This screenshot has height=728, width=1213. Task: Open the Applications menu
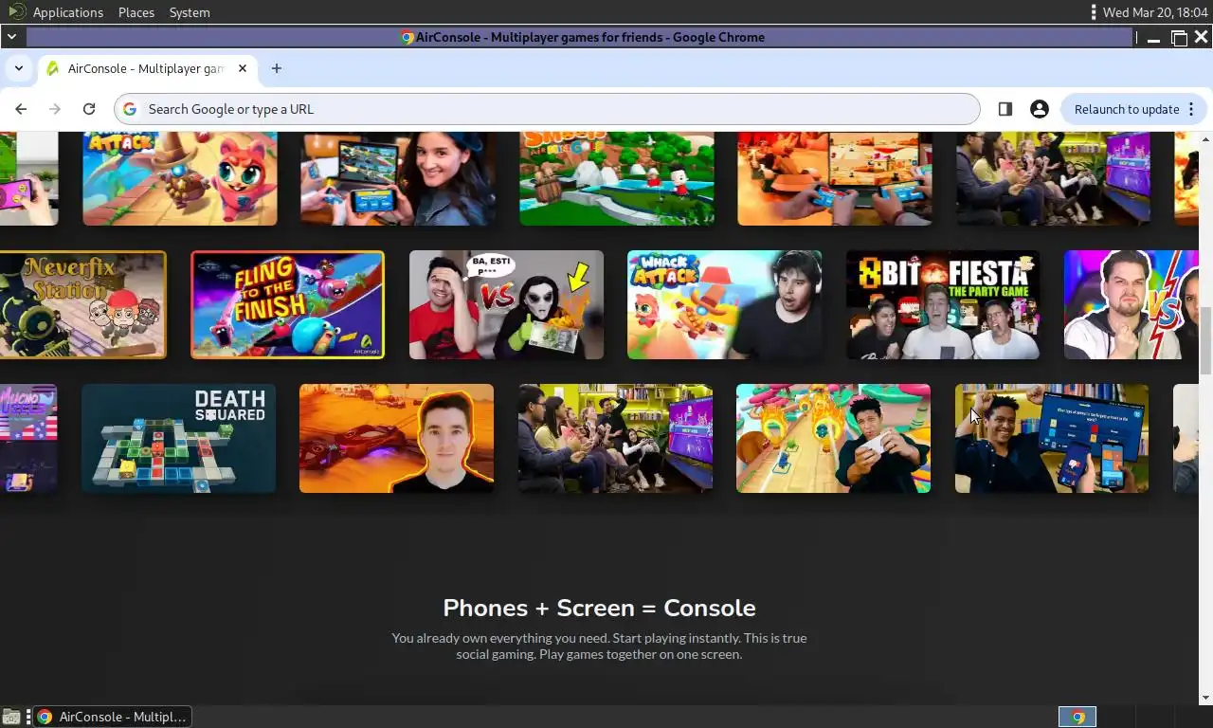(x=67, y=12)
